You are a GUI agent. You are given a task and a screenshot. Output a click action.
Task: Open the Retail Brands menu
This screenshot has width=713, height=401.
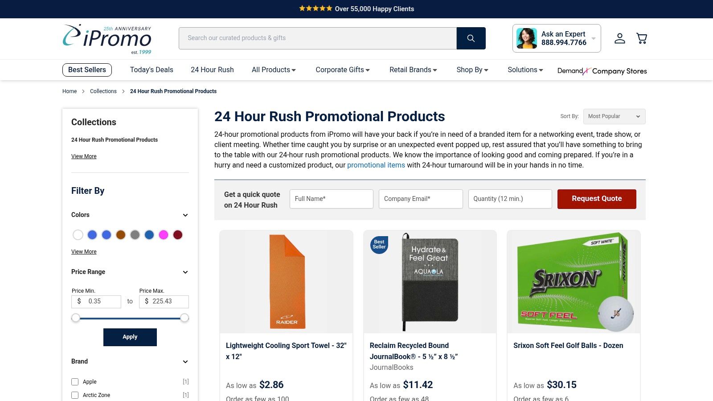(413, 70)
